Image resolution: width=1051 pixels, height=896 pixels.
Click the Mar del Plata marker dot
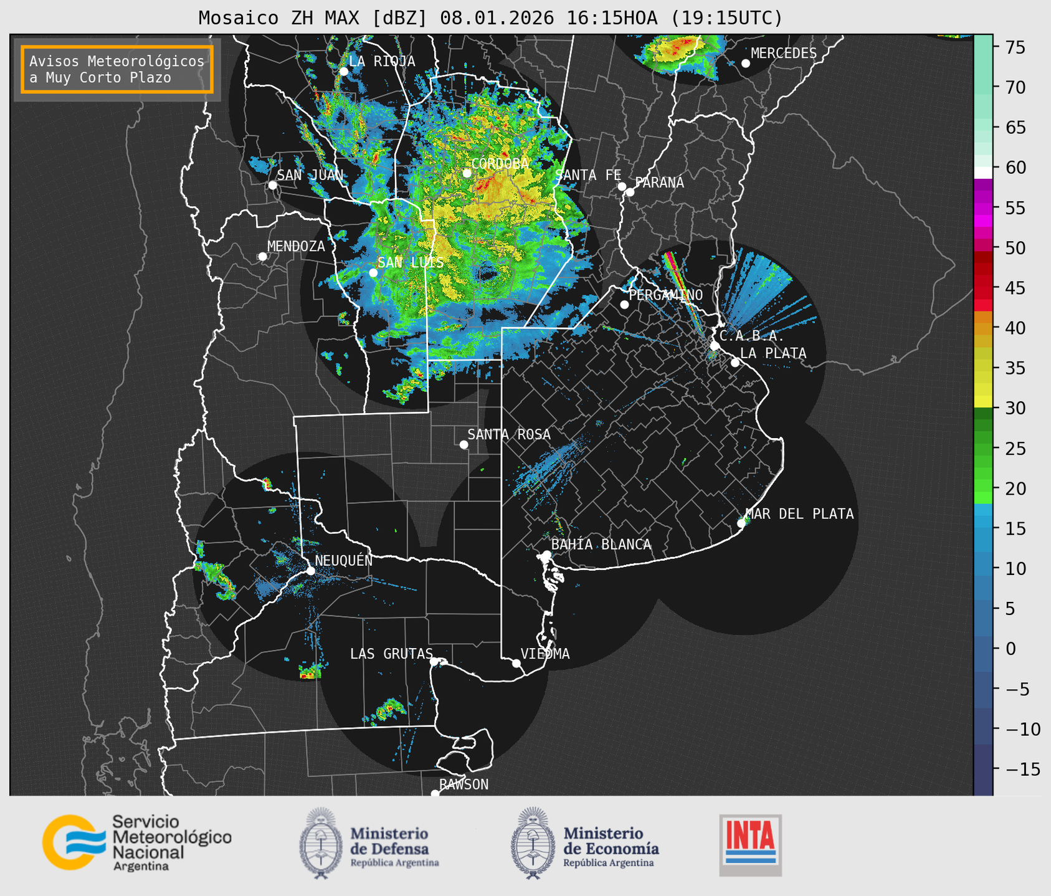click(x=741, y=523)
